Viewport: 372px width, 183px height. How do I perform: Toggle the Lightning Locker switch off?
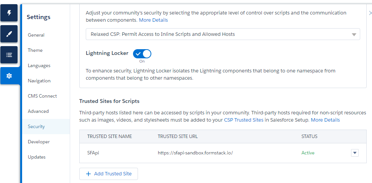142,54
